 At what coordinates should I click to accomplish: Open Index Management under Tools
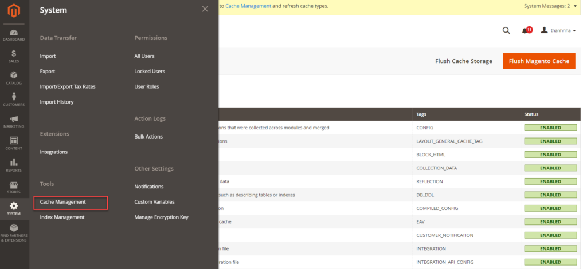click(62, 217)
